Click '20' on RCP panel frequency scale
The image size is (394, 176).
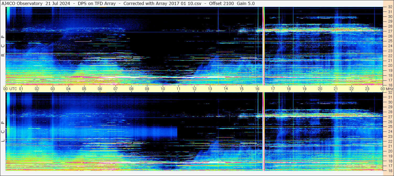pyautogui.click(x=390, y=65)
